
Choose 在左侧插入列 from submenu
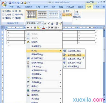74,51
